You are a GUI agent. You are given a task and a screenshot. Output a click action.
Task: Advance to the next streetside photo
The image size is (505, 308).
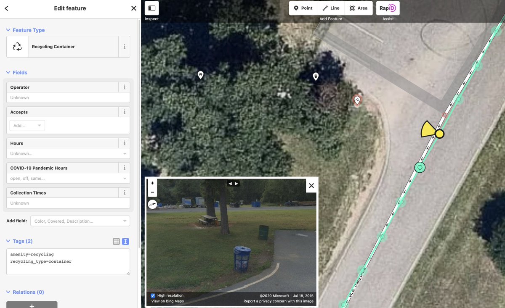click(x=236, y=183)
